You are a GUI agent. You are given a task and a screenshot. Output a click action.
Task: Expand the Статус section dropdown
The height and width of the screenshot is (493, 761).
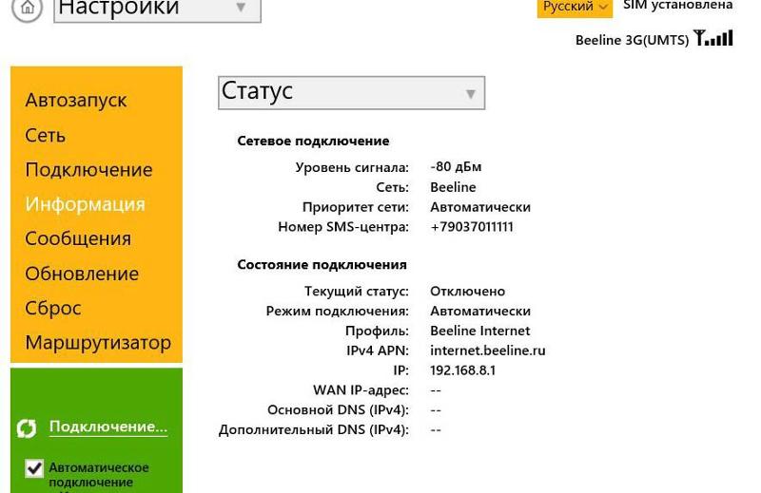point(351,92)
